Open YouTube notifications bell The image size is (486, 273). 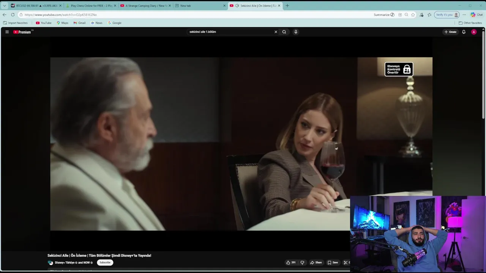point(464,32)
